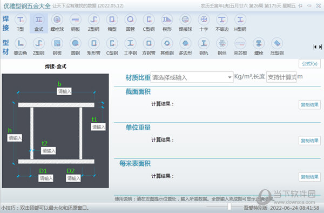Open the 箱型 welded section
The width and height of the screenshot is (324, 213).
tap(112, 23)
